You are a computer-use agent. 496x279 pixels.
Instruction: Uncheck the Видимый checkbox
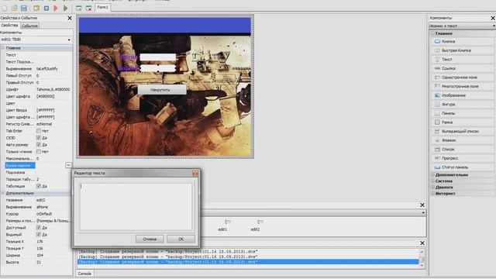[x=39, y=234]
